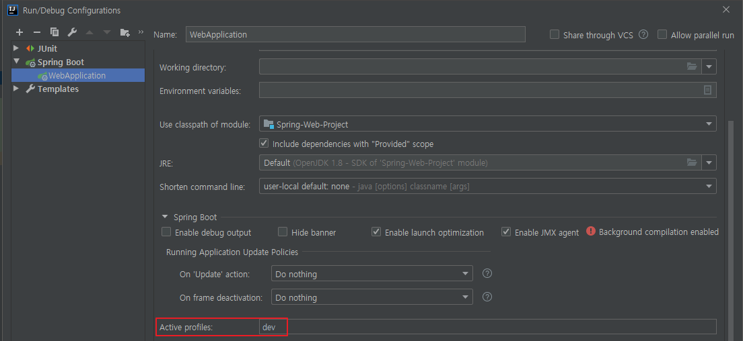Open On 'Update' action dropdown

pyautogui.click(x=465, y=273)
